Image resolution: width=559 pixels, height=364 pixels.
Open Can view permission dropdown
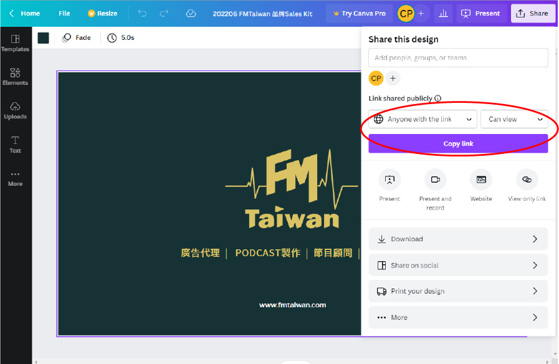pos(514,119)
